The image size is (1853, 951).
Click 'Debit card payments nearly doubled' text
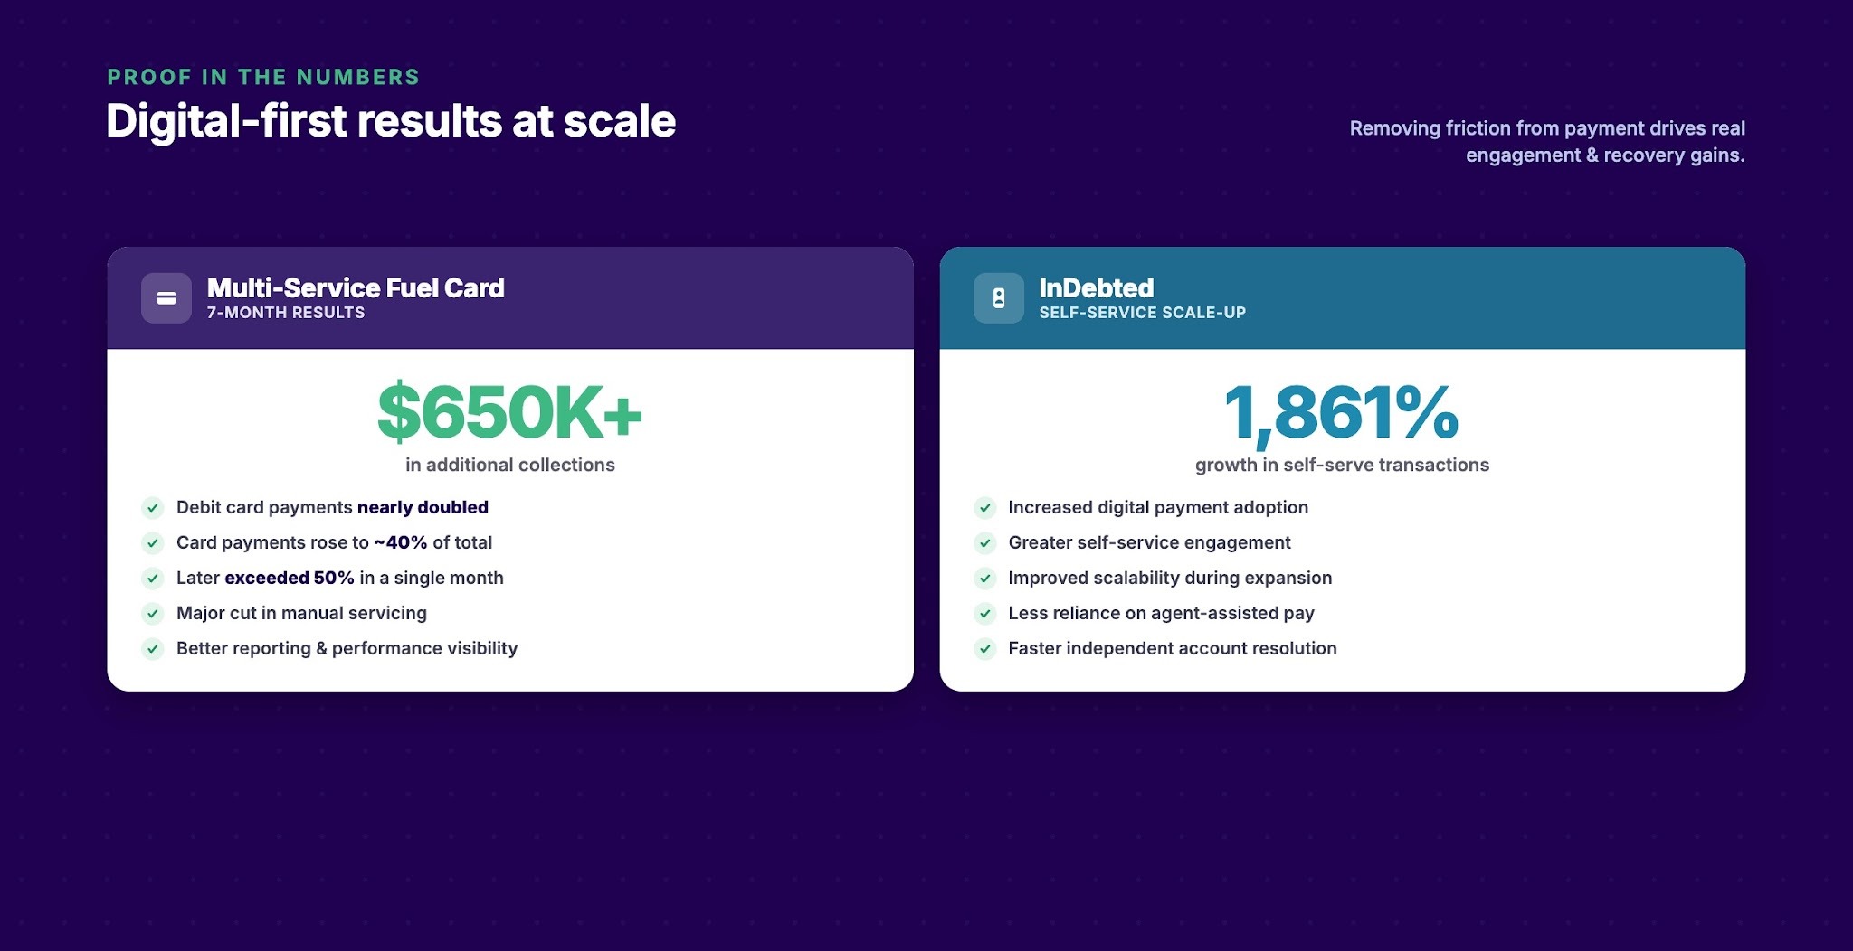(332, 507)
